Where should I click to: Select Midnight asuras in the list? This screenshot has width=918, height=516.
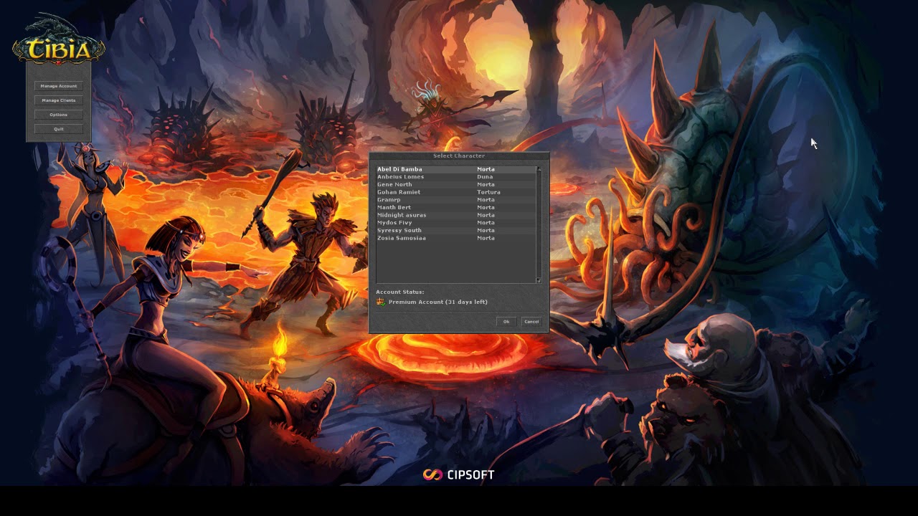[x=456, y=215]
